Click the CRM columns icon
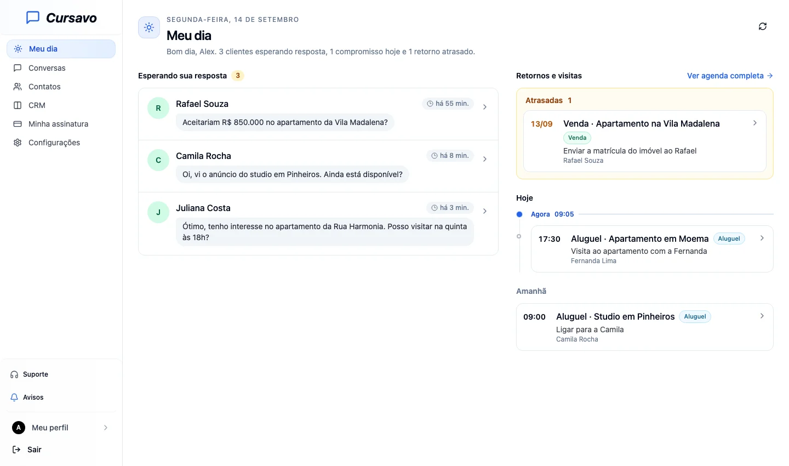This screenshot has height=466, width=789. coord(18,105)
